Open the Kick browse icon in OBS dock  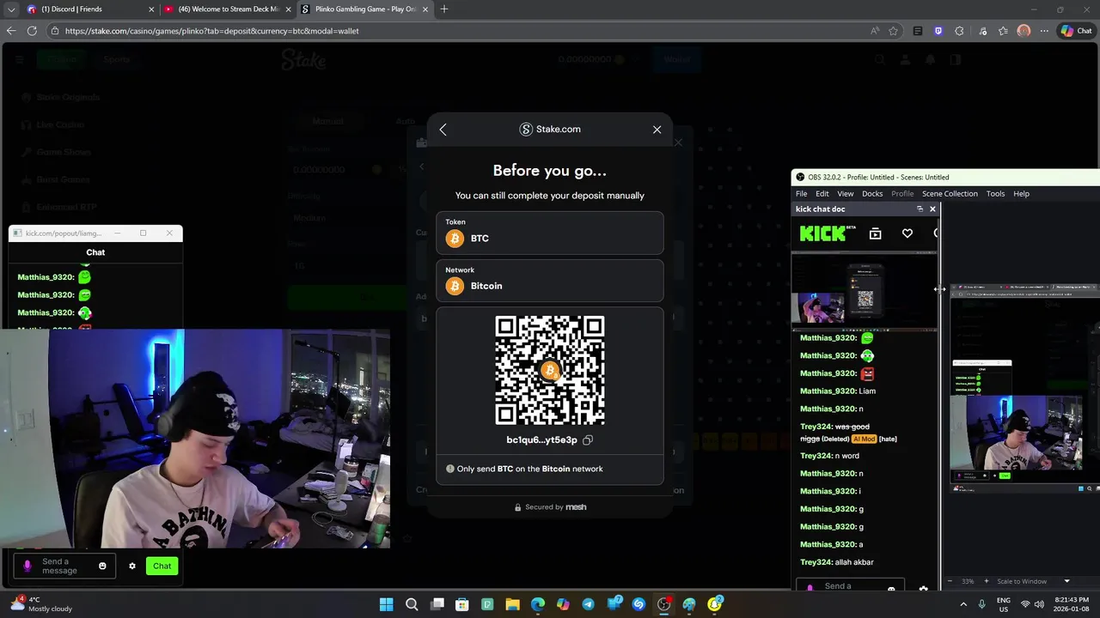tap(875, 233)
